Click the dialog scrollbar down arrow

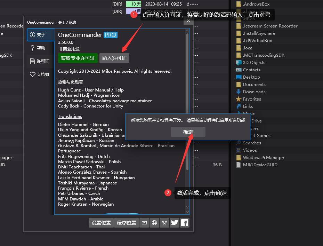click(187, 211)
